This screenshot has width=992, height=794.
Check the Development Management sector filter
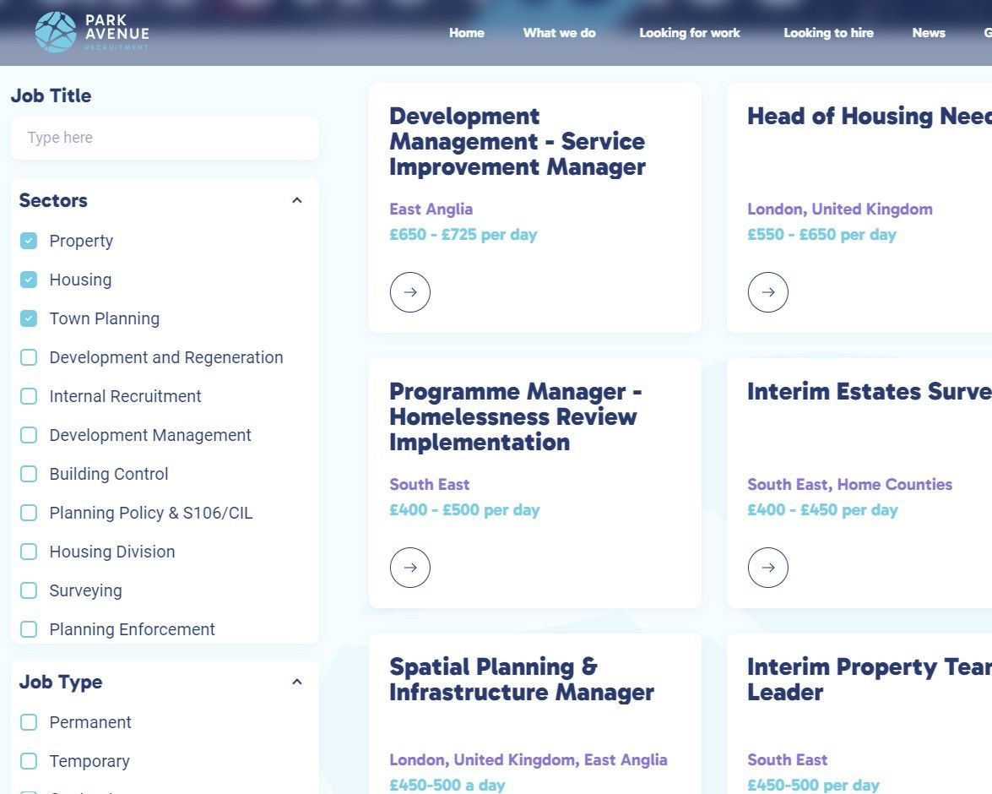[29, 435]
